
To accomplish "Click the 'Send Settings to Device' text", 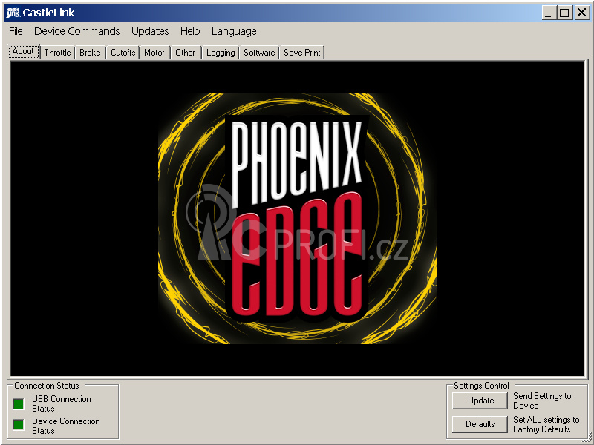I will [x=542, y=400].
